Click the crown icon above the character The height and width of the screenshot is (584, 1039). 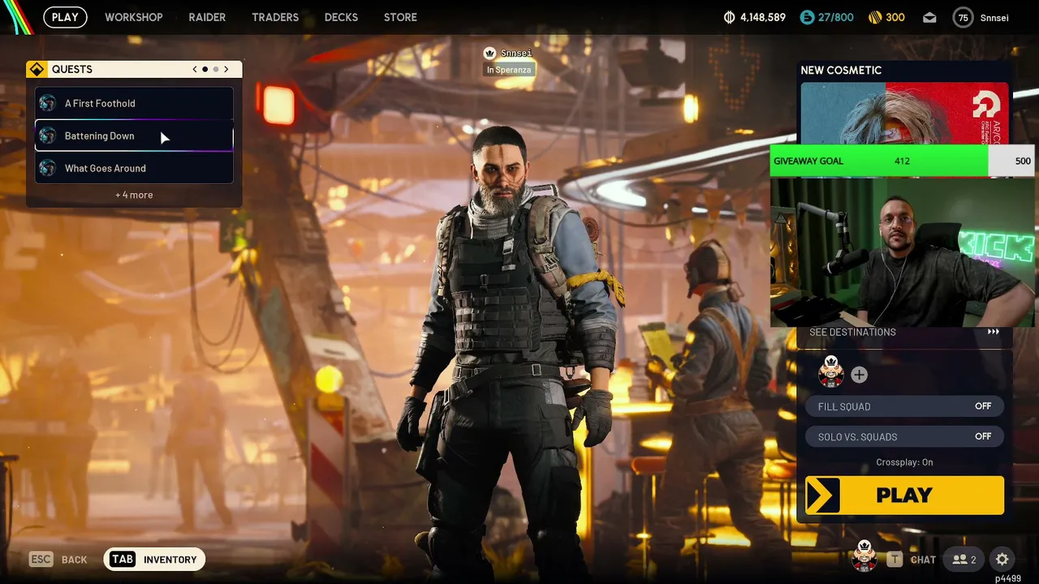pos(489,54)
